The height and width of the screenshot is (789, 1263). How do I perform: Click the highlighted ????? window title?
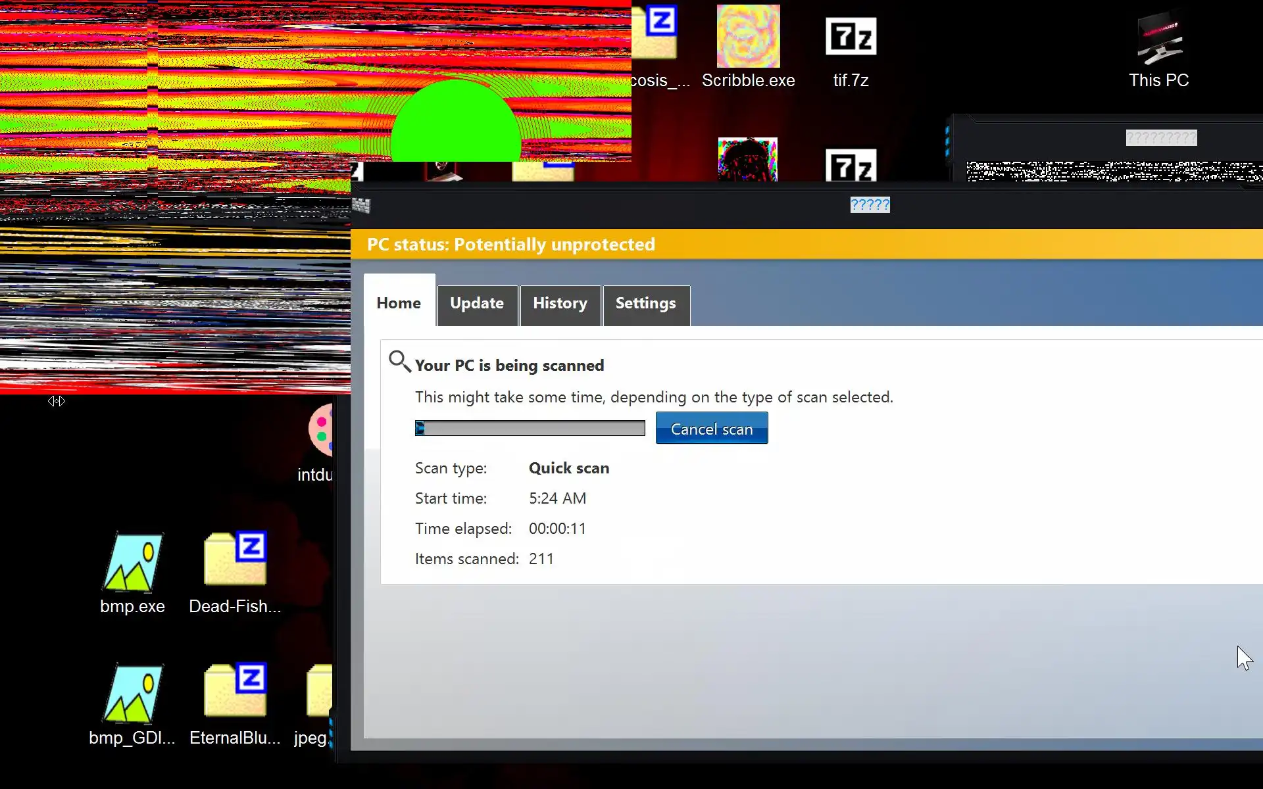[x=870, y=205]
